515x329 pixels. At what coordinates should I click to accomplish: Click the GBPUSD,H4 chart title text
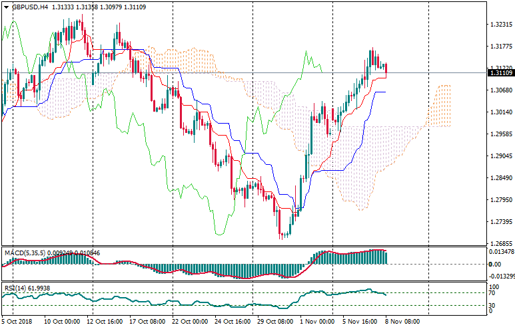point(30,7)
